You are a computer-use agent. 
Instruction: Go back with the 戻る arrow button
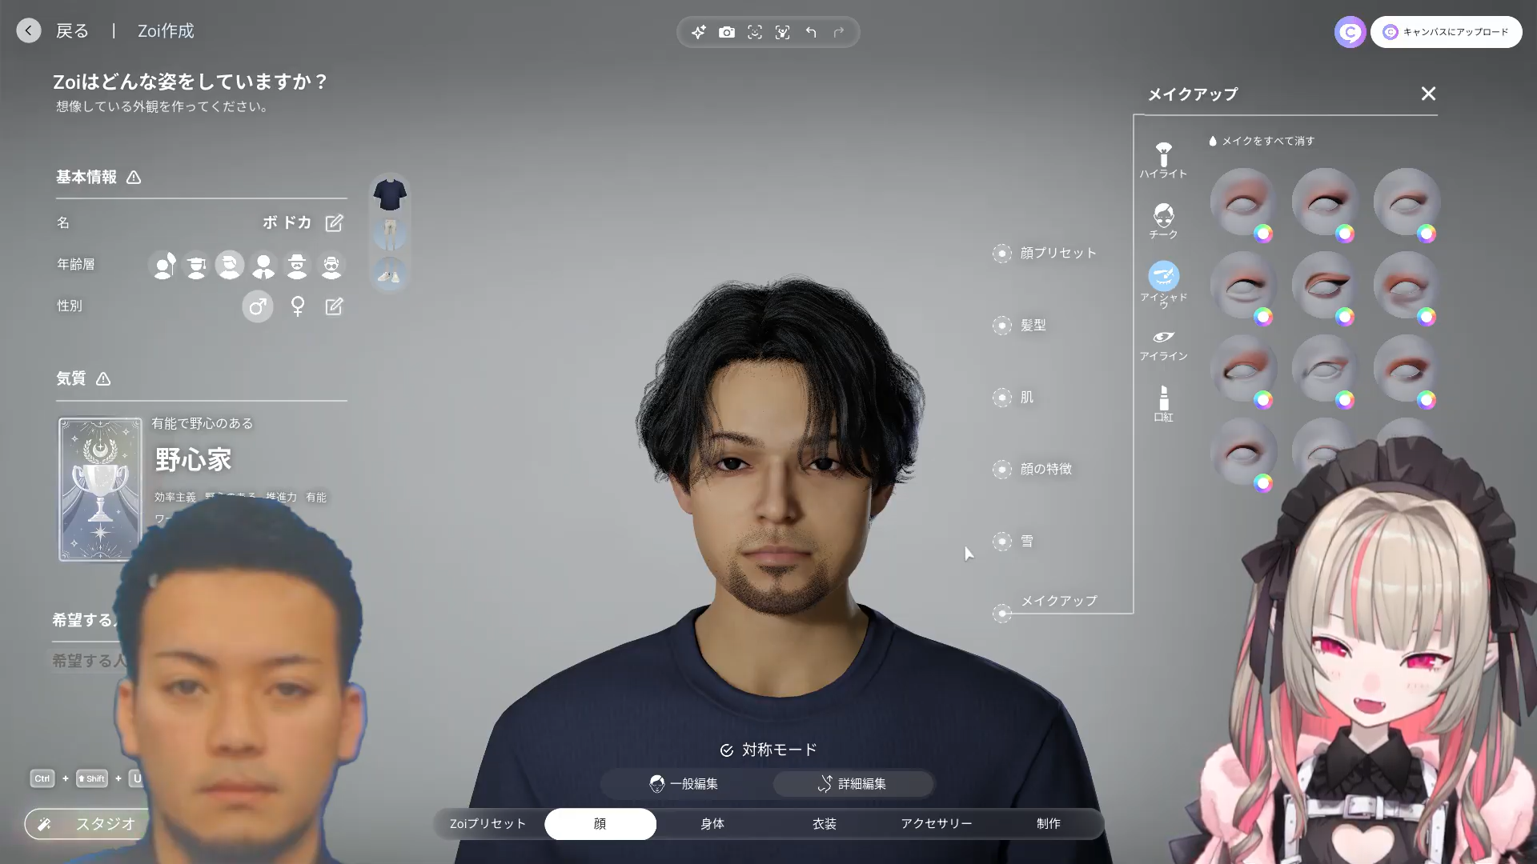tap(29, 31)
